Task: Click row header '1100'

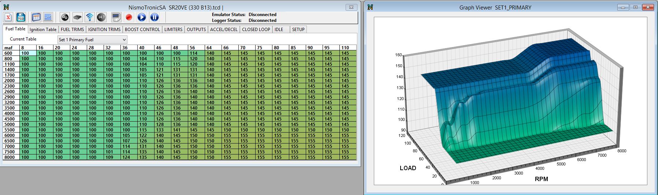Action: coord(11,64)
